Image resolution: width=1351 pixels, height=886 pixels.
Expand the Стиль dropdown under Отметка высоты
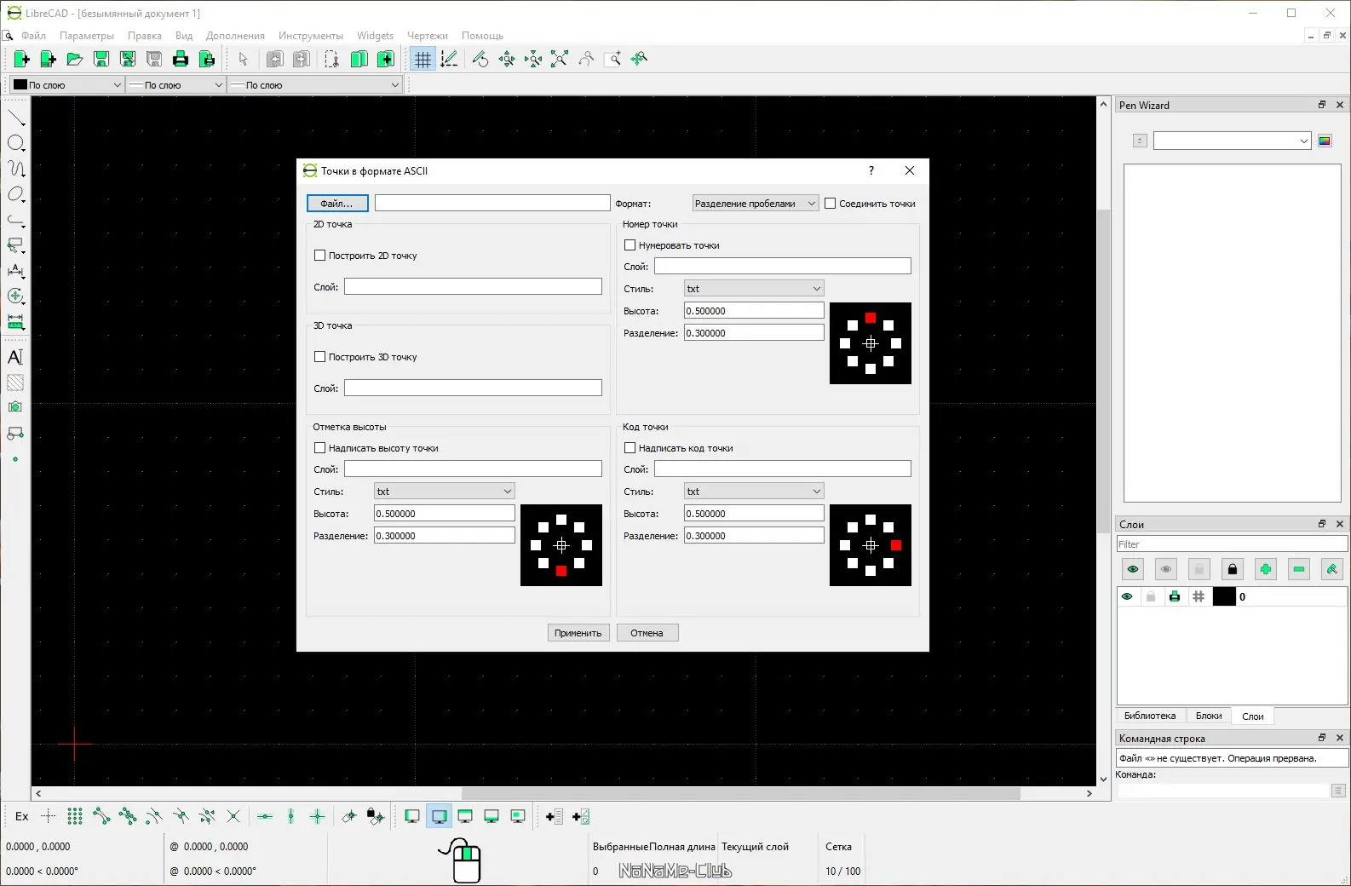(444, 492)
